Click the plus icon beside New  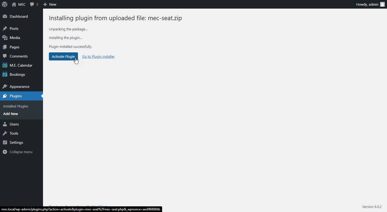(x=45, y=4)
